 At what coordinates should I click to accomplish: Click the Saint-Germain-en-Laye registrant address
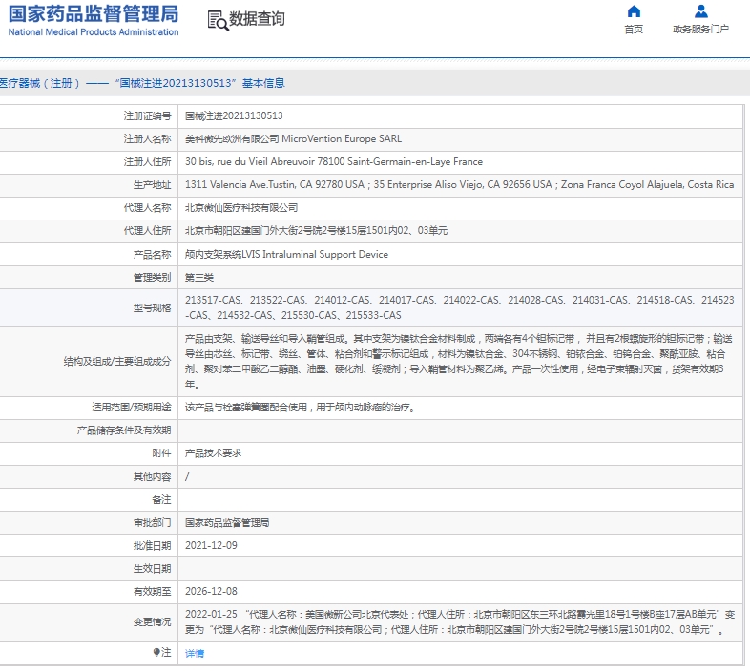334,161
